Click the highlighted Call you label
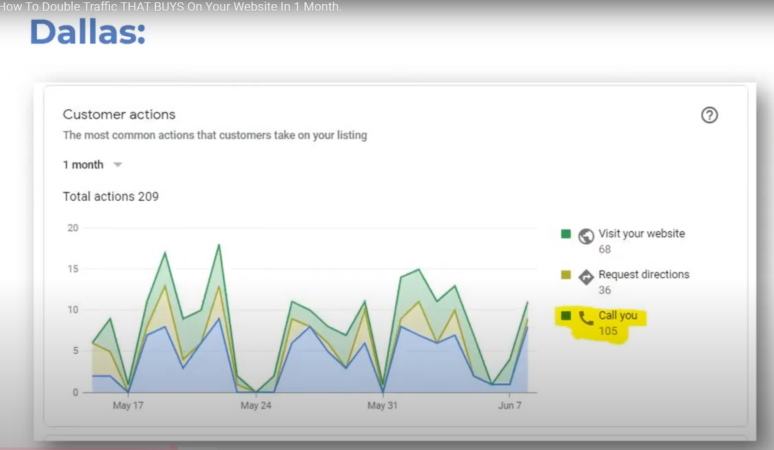 click(x=618, y=315)
